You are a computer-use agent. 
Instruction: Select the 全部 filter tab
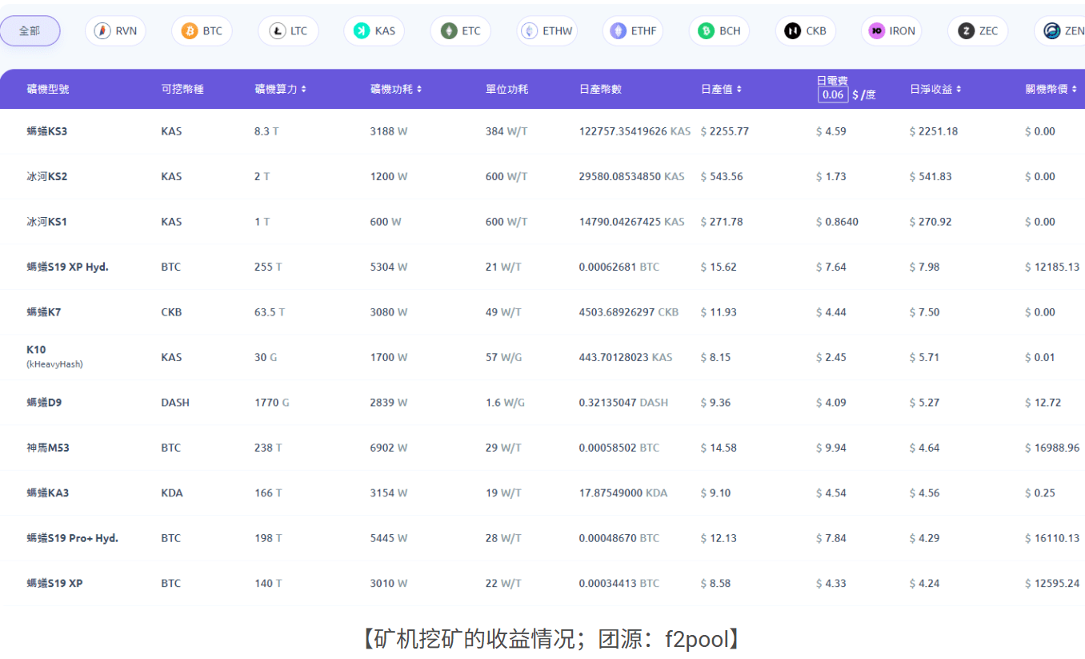click(x=30, y=30)
